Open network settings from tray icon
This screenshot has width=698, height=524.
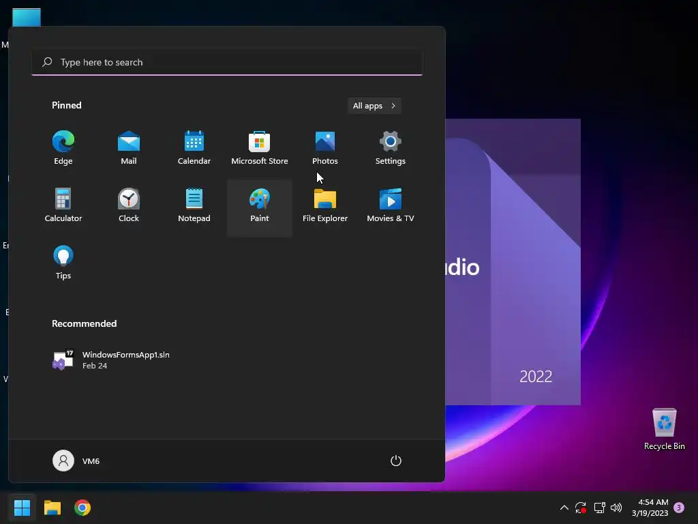click(599, 508)
